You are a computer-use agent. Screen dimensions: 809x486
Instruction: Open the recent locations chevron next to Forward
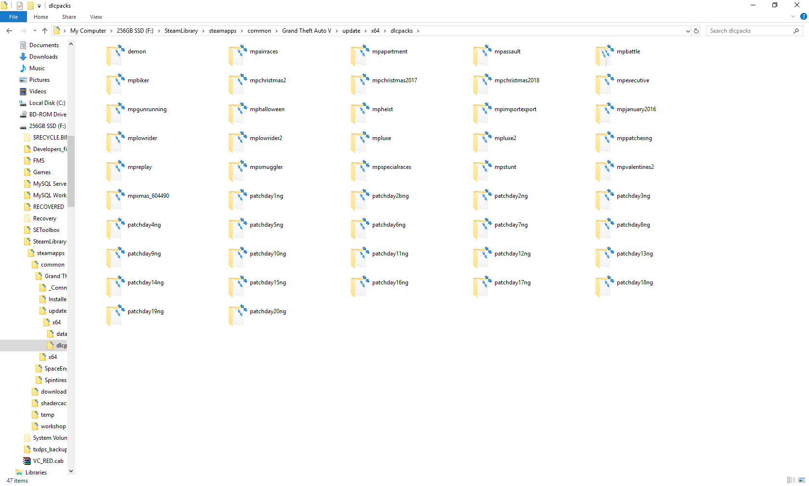click(34, 30)
